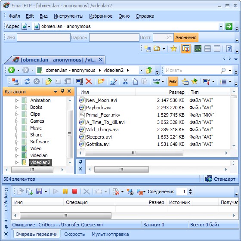Open the Вид menu

coord(43,16)
